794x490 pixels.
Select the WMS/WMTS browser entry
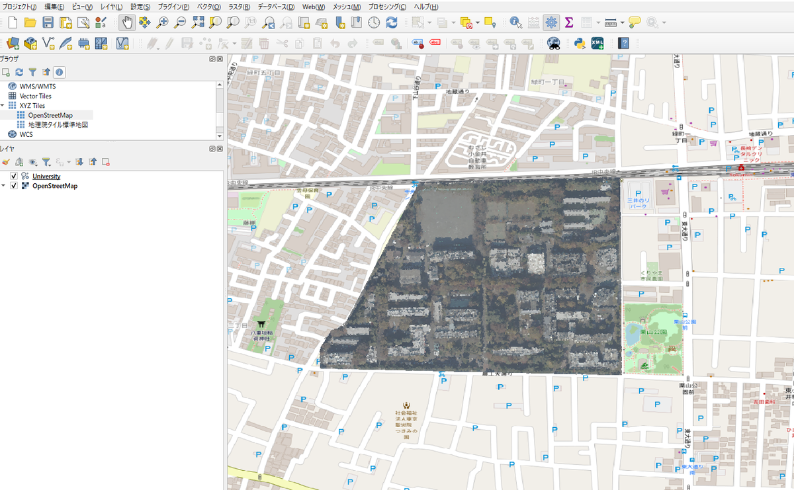pyautogui.click(x=37, y=86)
